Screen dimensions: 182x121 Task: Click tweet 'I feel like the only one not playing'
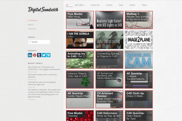(x=42, y=83)
